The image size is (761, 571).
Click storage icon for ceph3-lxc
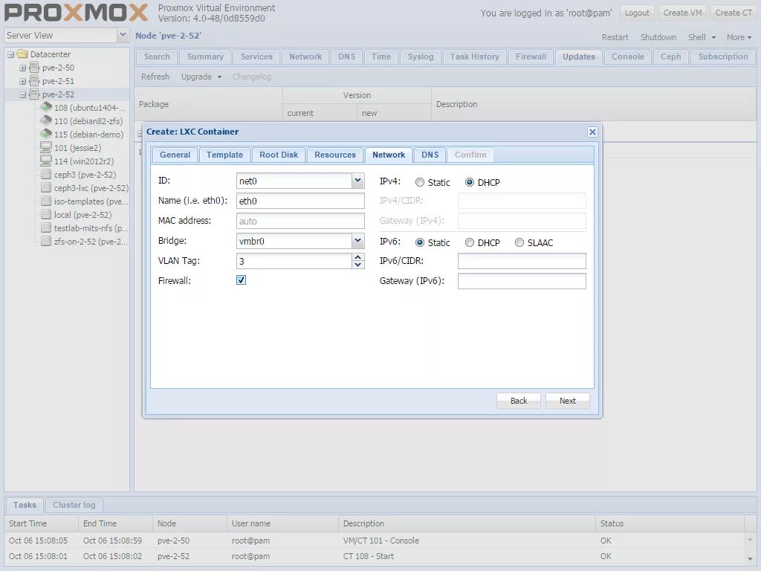(x=46, y=187)
